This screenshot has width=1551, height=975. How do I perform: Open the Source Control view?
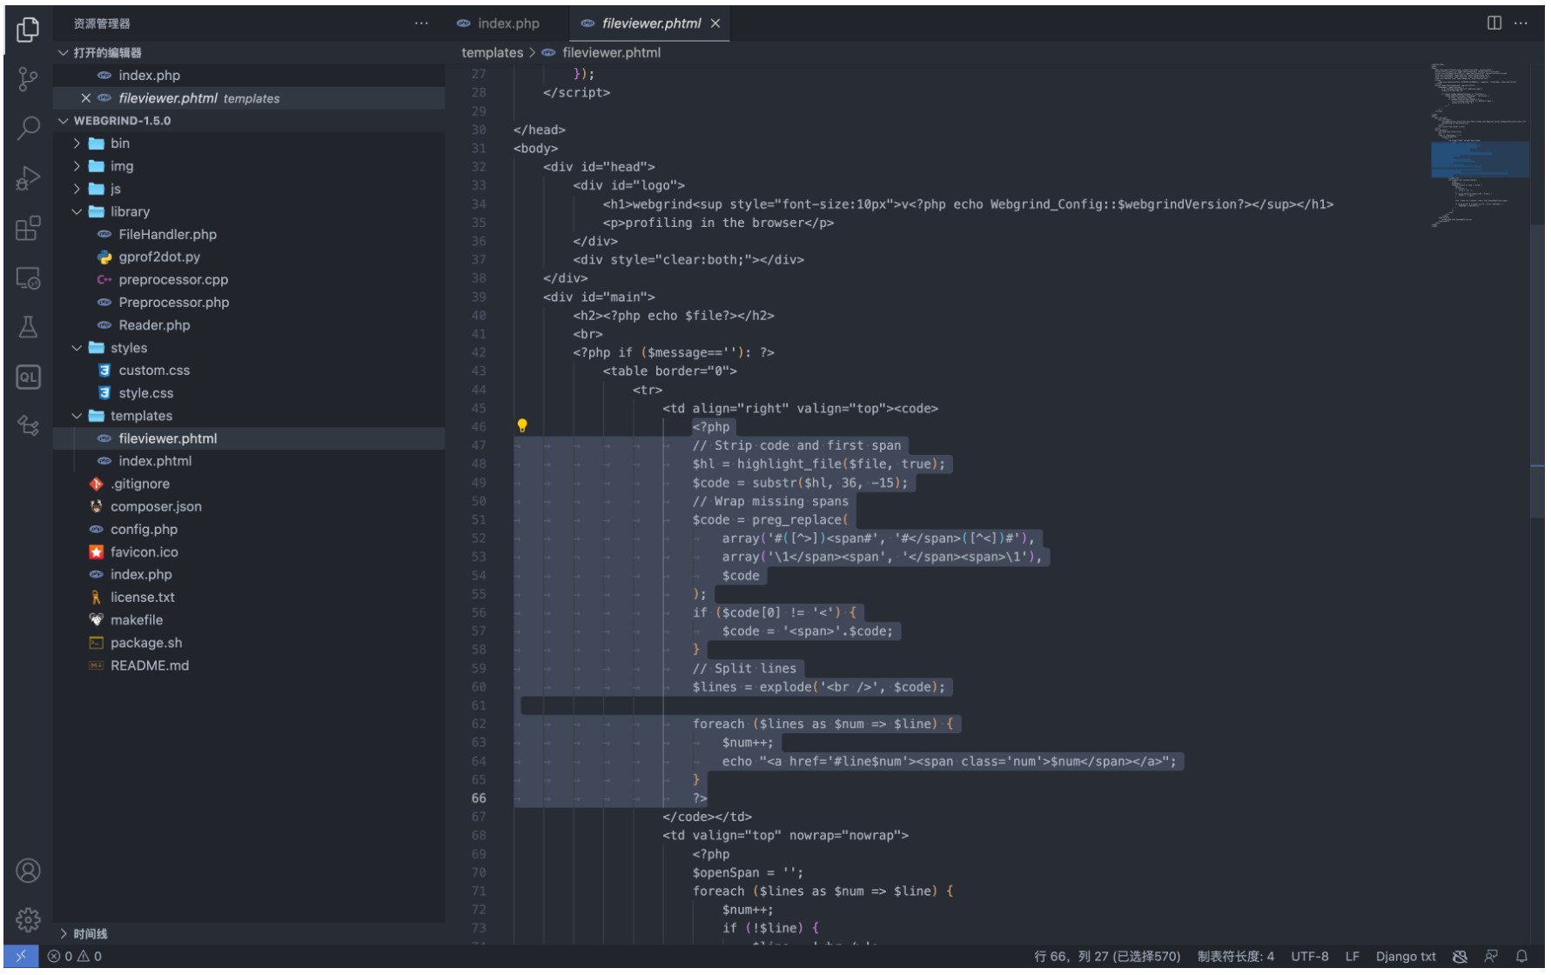tap(28, 79)
